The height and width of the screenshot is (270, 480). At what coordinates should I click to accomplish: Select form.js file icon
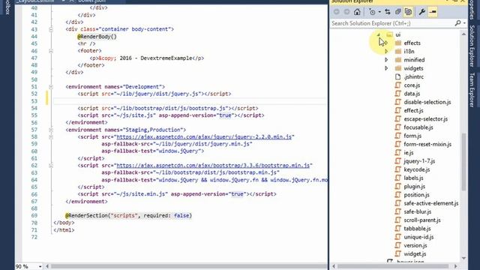coord(397,136)
